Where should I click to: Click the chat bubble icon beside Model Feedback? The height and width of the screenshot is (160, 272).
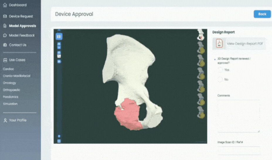pos(5,35)
